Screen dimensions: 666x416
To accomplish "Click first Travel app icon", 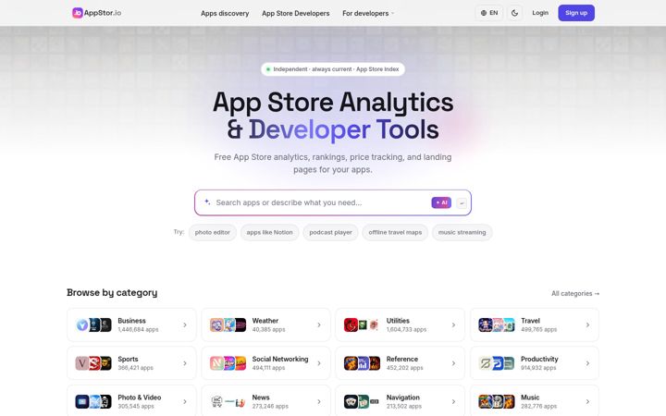I will coord(485,324).
